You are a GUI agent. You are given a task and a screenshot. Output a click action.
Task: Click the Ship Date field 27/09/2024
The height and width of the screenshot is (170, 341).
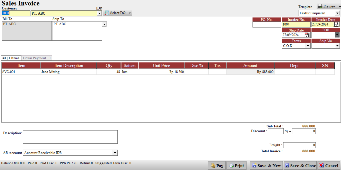(293, 35)
